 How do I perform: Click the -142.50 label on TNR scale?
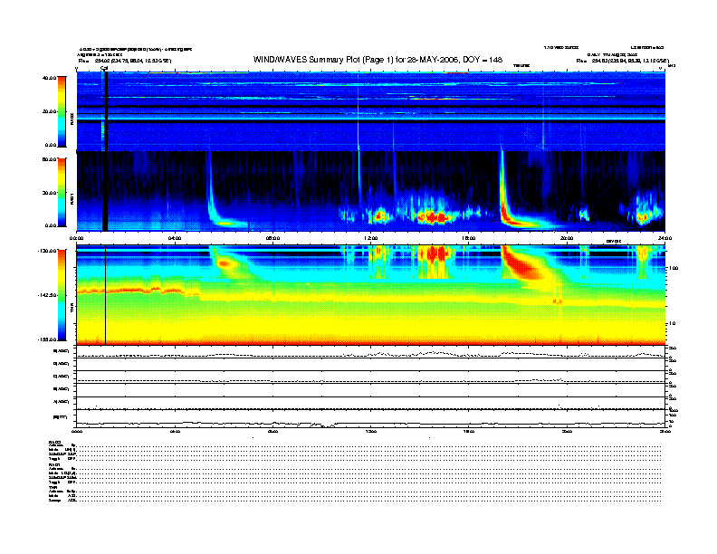47,295
